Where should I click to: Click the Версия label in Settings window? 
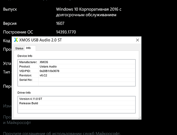pos(10,23)
